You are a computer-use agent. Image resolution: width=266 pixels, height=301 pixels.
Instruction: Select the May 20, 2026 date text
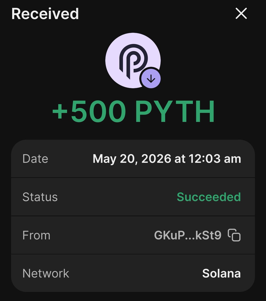coord(132,159)
